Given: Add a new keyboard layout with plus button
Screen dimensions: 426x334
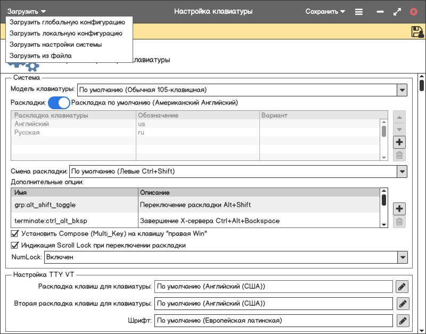Looking at the screenshot, I should 399,142.
